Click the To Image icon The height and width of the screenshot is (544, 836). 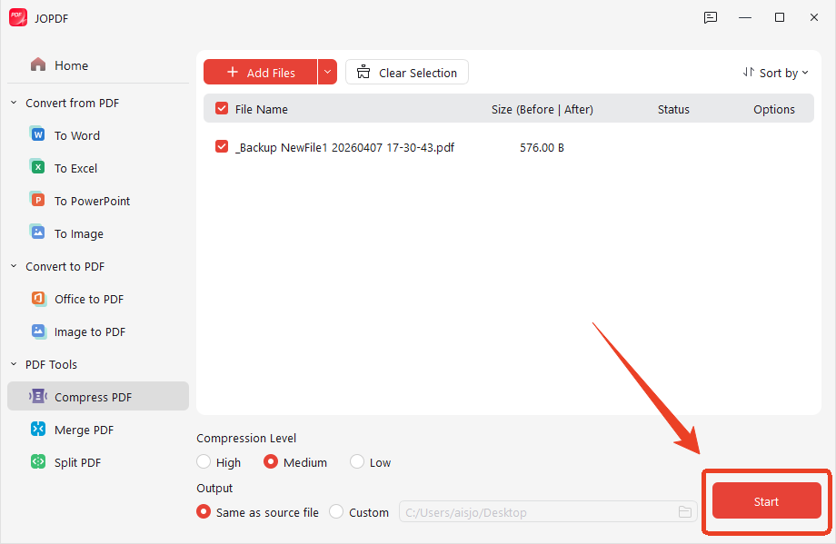pyautogui.click(x=37, y=232)
